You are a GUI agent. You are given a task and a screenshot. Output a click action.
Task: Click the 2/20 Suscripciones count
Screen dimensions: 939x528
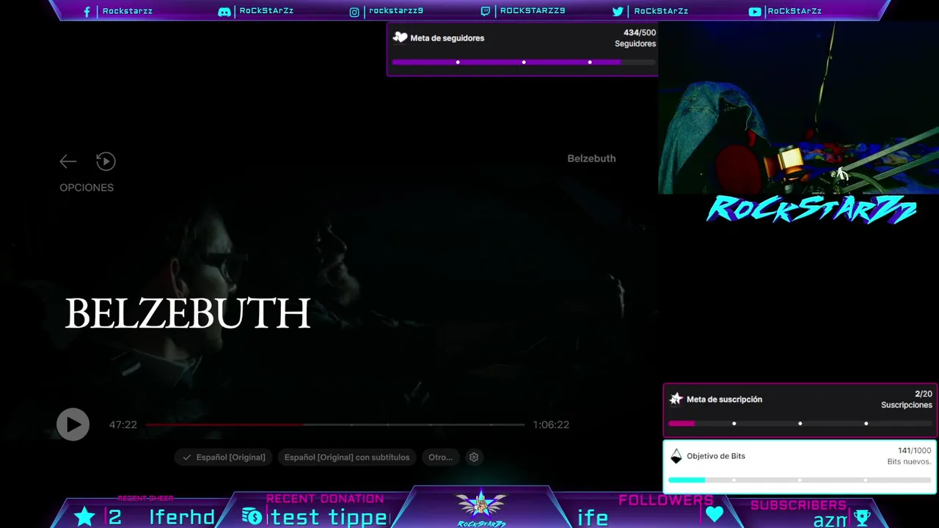coord(907,400)
